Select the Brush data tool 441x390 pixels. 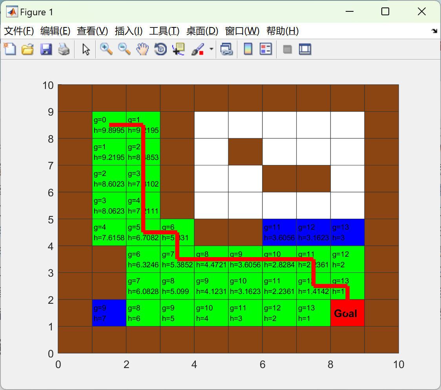pyautogui.click(x=198, y=49)
